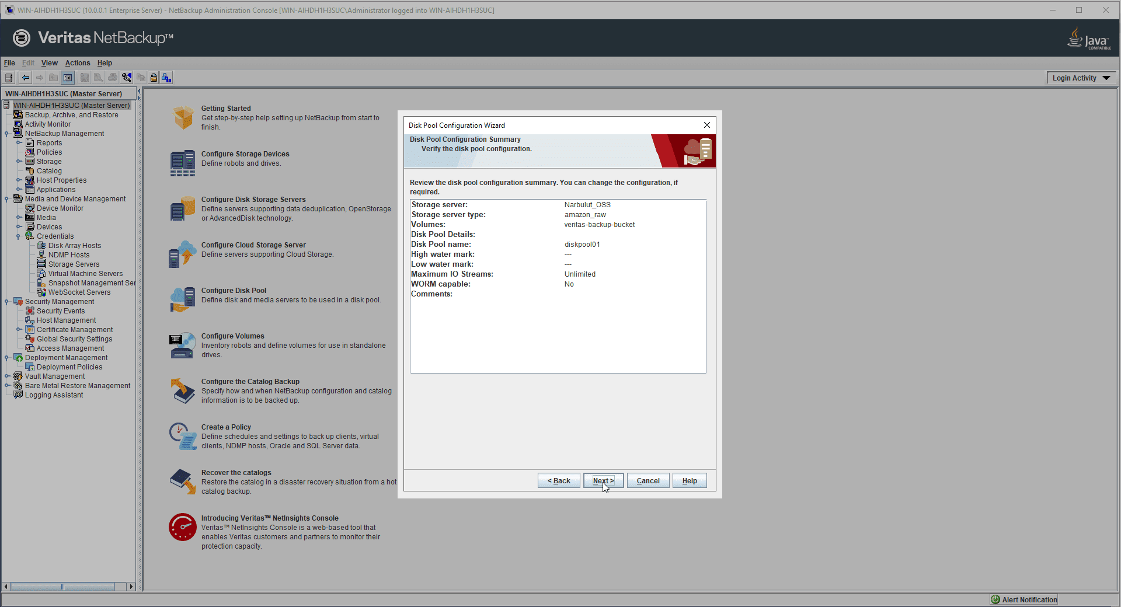Click the Configure Cloud Storage Server icon

(x=183, y=254)
